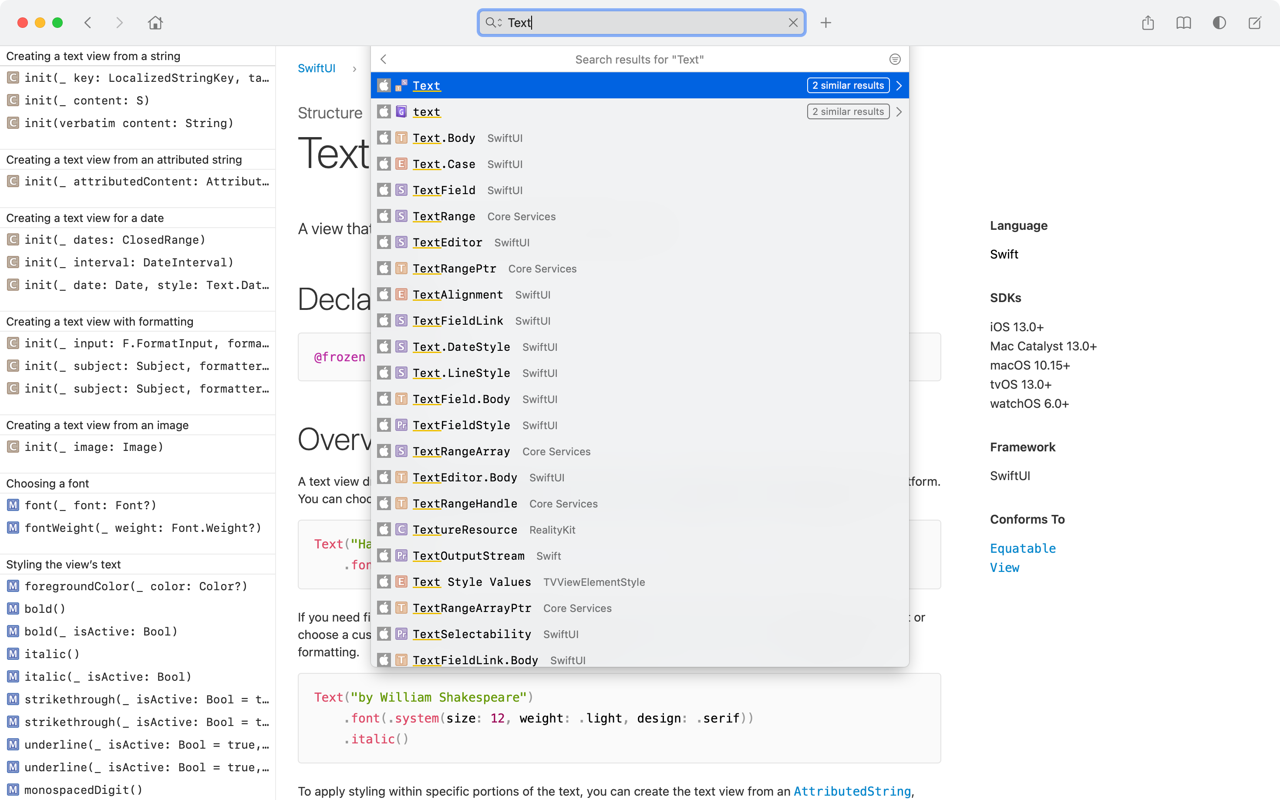Click the share icon in the toolbar
The height and width of the screenshot is (800, 1280).
[1147, 23]
